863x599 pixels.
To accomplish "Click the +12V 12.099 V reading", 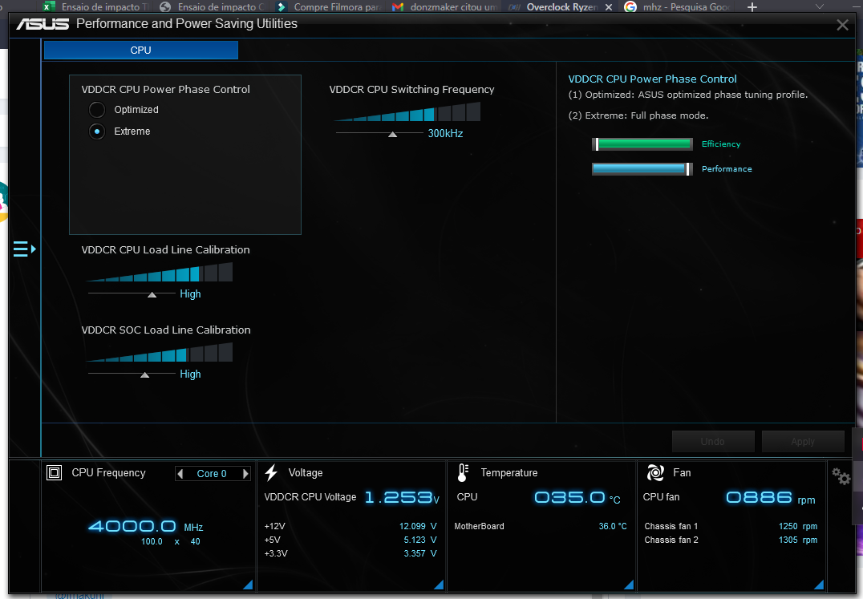I will pos(350,526).
